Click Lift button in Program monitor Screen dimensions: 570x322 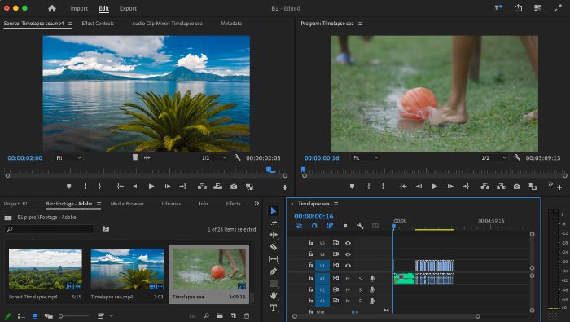[485, 187]
